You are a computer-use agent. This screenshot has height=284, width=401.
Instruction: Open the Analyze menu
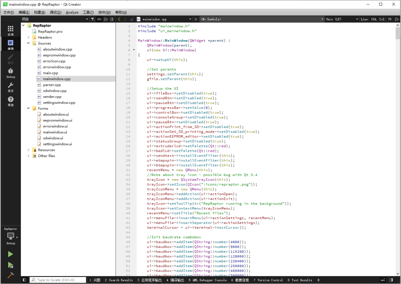[72, 12]
